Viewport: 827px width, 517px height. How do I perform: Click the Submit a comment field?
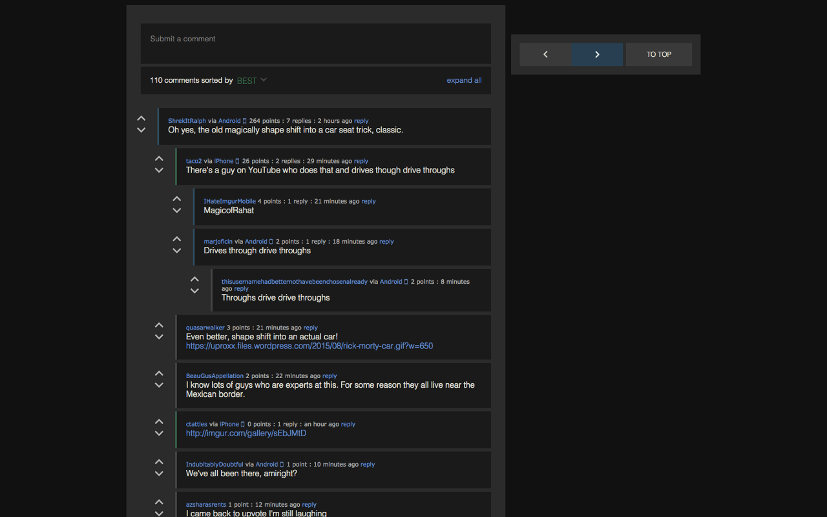[x=315, y=43]
